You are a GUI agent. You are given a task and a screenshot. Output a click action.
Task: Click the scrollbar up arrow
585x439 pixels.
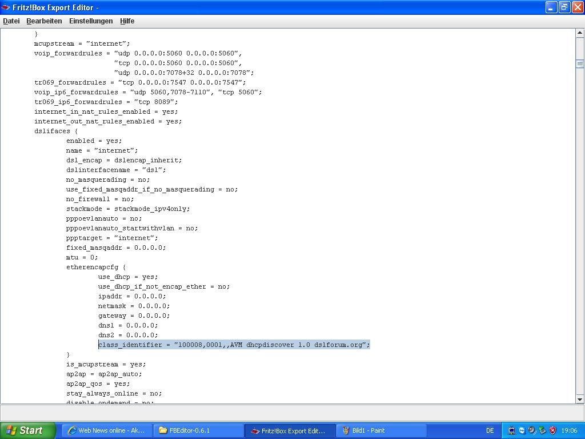click(x=580, y=33)
